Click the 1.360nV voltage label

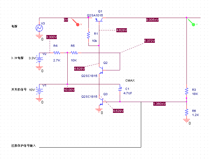point(159,104)
